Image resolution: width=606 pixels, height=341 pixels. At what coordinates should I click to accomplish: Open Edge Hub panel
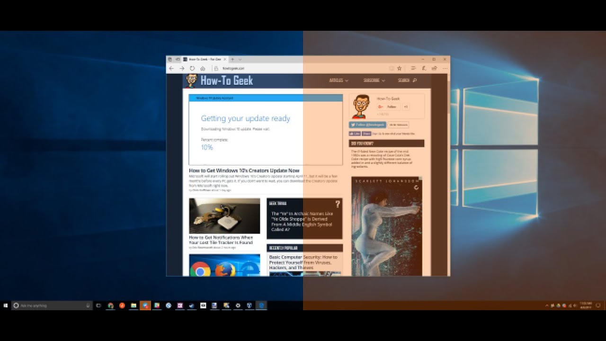pyautogui.click(x=413, y=68)
